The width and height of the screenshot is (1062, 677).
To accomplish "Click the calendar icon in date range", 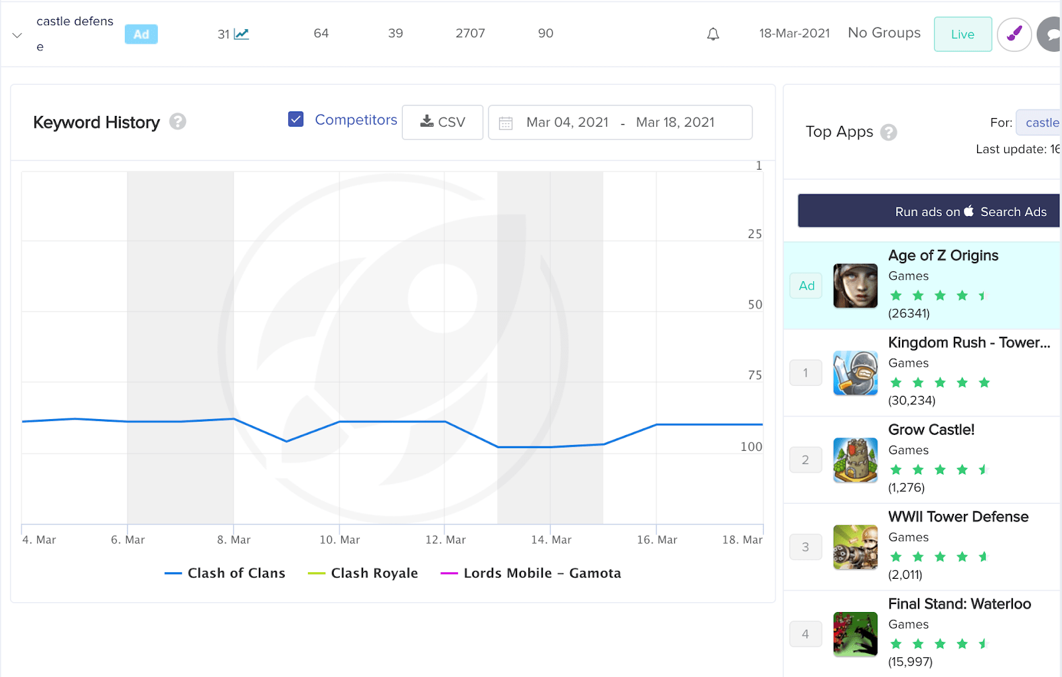I will coord(506,123).
